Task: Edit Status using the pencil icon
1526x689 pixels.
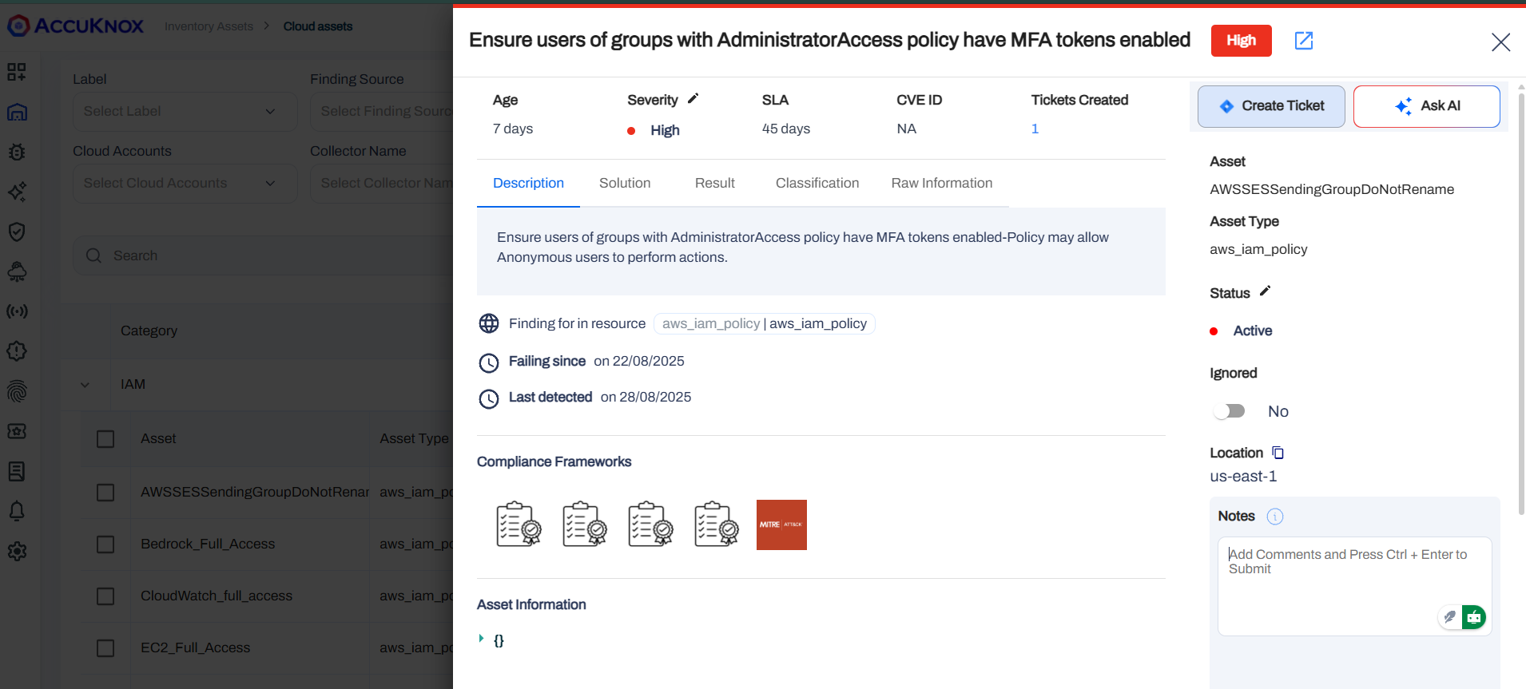Action: [x=1265, y=291]
